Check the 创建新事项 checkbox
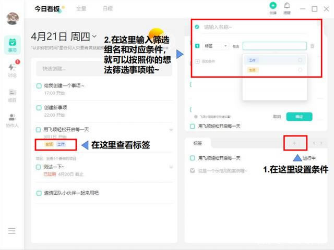This screenshot has width=334, height=250. point(39,108)
